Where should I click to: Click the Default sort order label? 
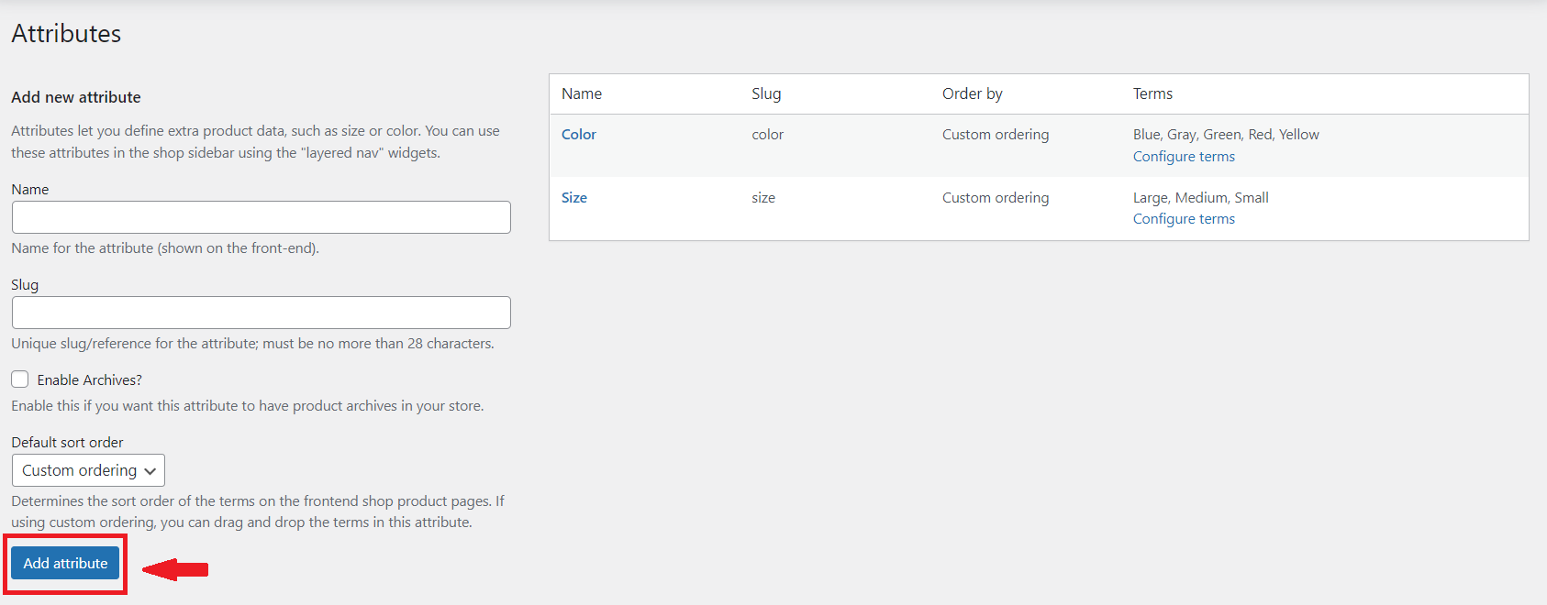pos(67,443)
